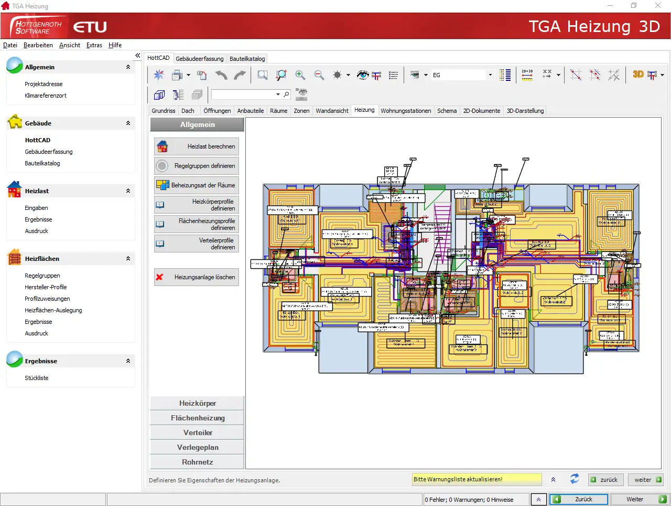The image size is (671, 506).
Task: Click the undo arrow in the toolbar
Action: coord(221,75)
